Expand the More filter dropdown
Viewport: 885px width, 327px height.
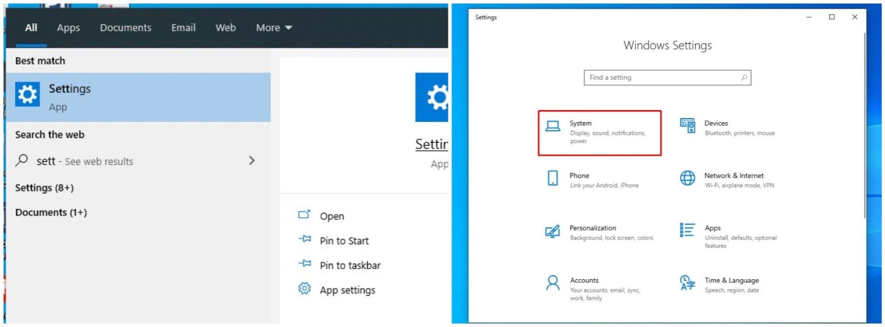(274, 28)
